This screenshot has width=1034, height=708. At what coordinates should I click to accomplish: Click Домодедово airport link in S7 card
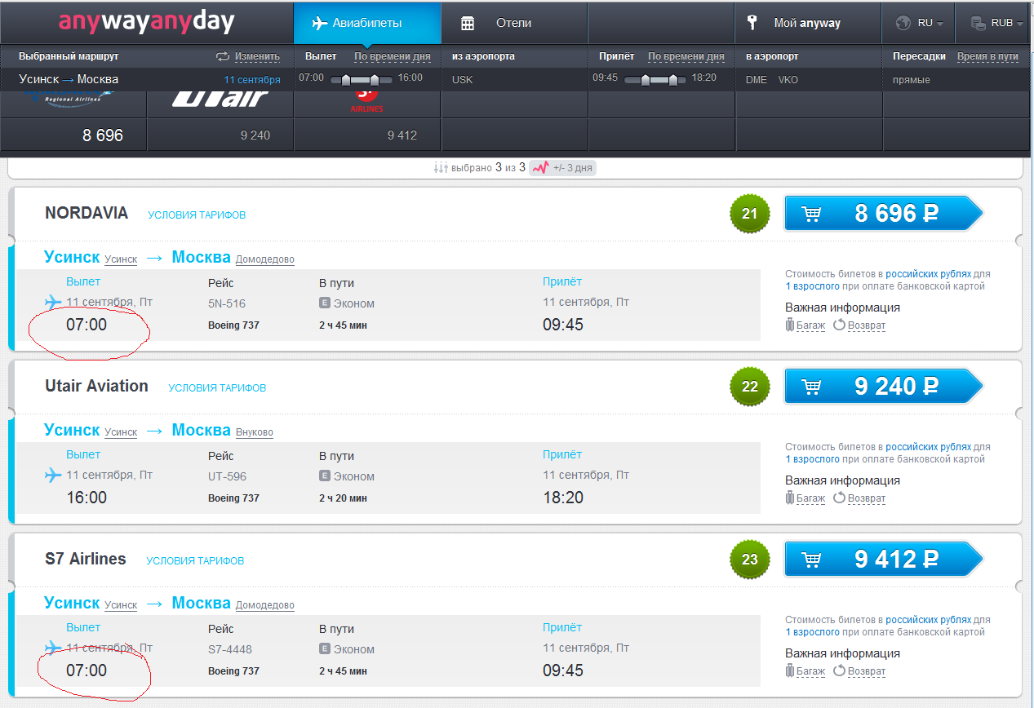click(x=265, y=605)
